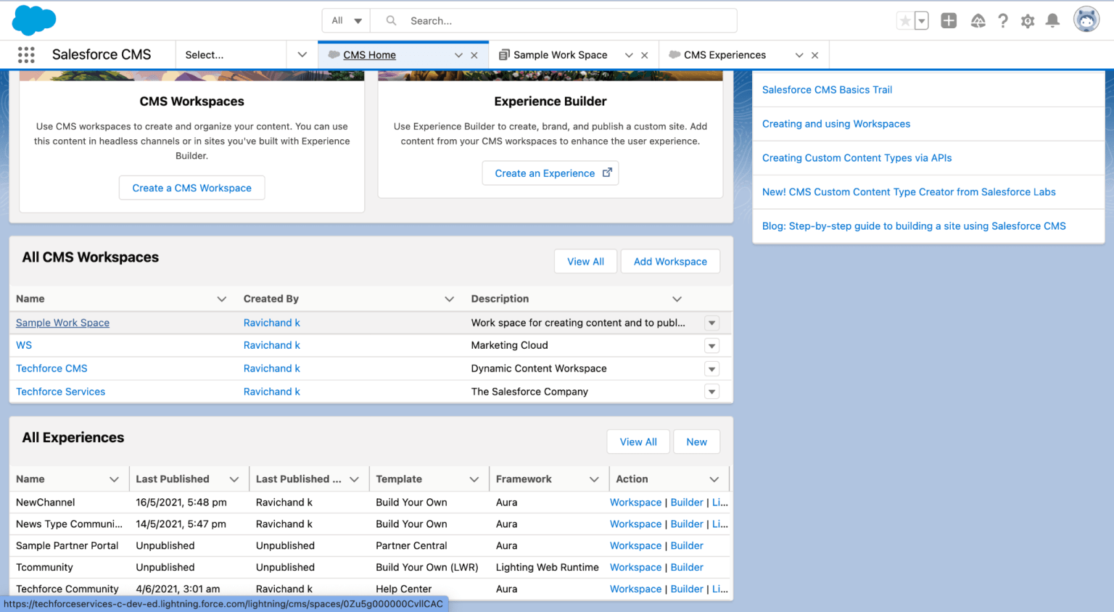The image size is (1114, 612).
Task: Open the favorites list dropdown arrow
Action: [922, 21]
